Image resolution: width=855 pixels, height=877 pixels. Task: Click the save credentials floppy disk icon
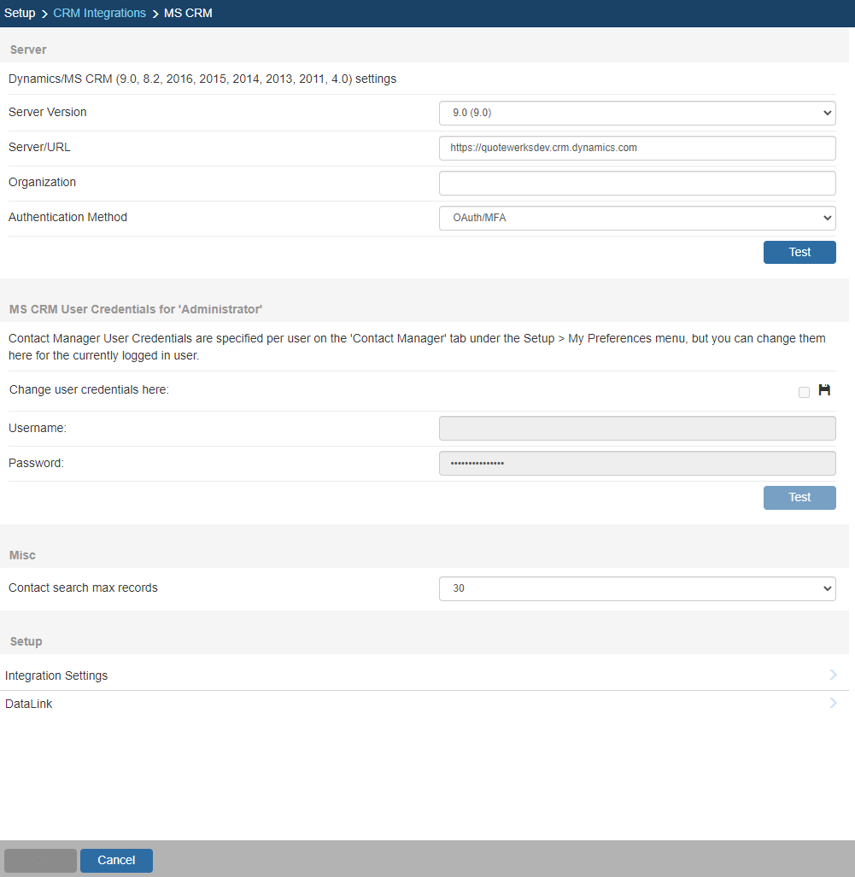tap(824, 390)
